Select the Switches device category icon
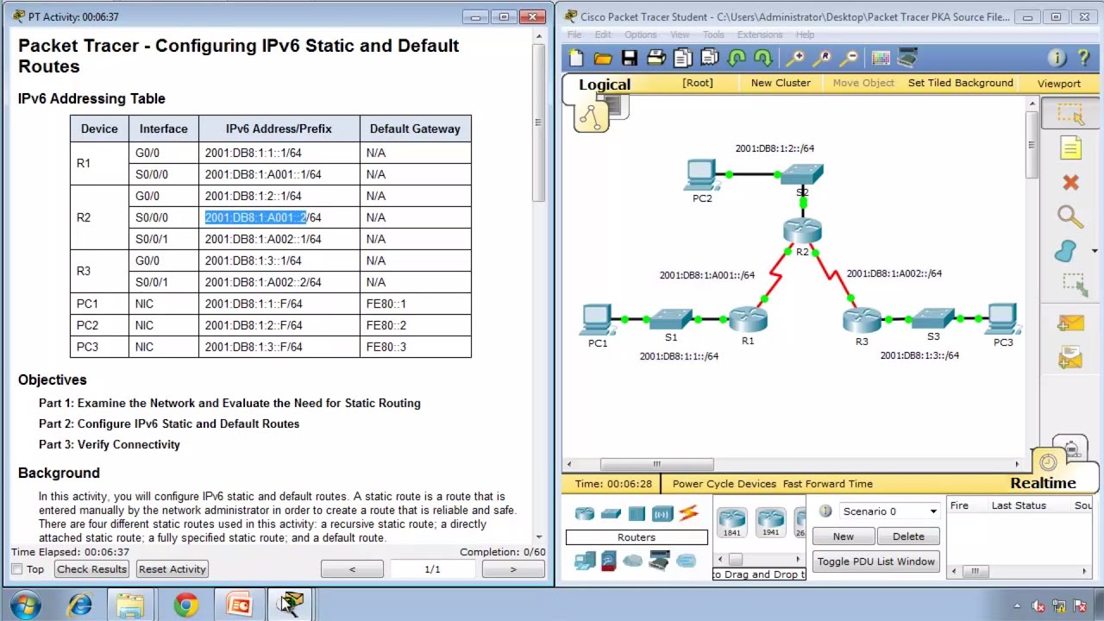This screenshot has width=1104, height=621. coord(611,514)
